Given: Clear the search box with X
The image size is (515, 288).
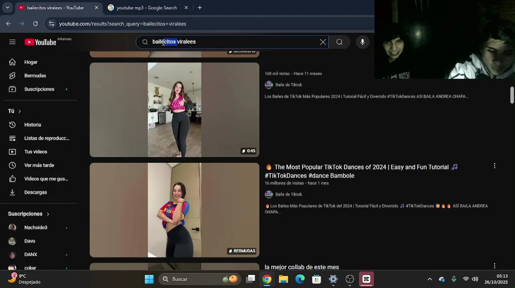Looking at the screenshot, I should (323, 42).
